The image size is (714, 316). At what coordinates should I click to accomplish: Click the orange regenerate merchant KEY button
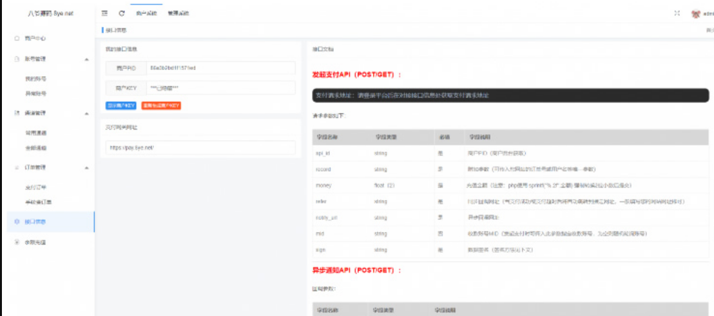[x=160, y=105]
